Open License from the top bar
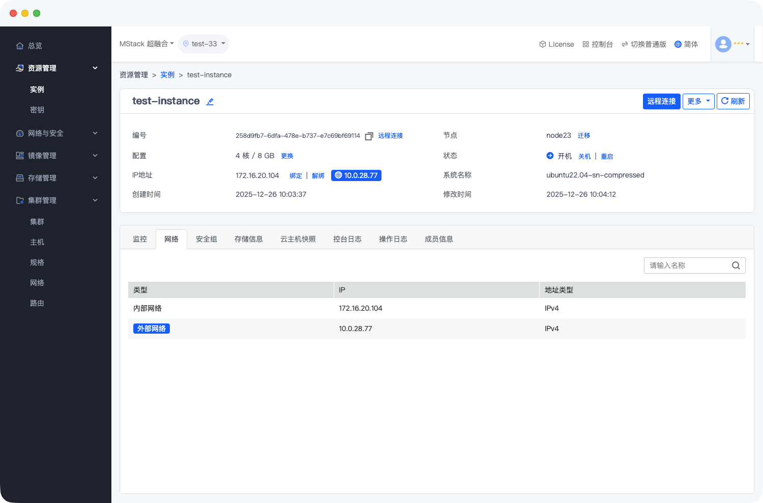763x503 pixels. click(556, 44)
